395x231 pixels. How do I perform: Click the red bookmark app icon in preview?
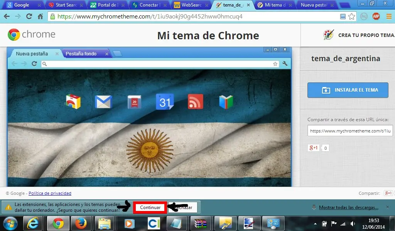[x=134, y=102]
